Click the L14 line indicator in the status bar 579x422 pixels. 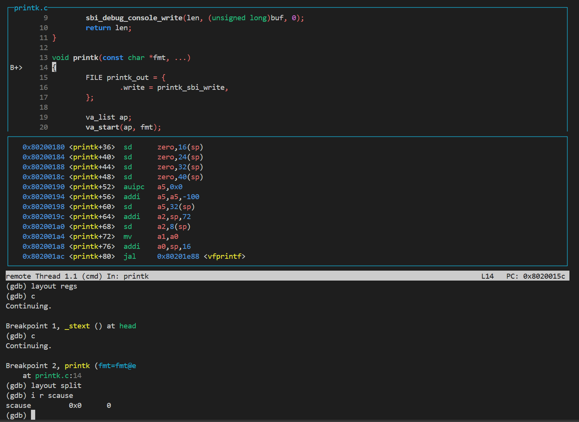[488, 276]
